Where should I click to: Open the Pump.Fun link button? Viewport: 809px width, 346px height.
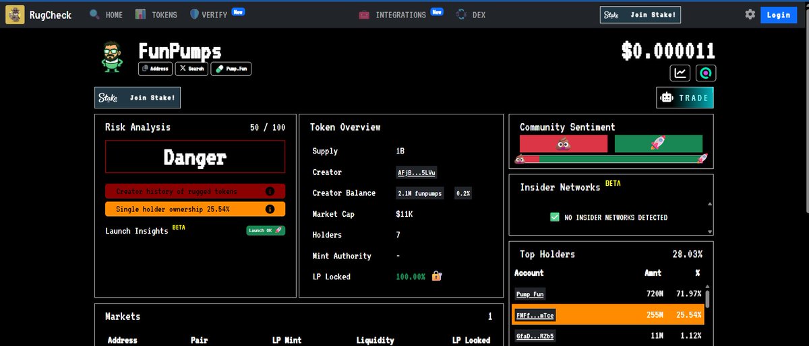coord(231,69)
